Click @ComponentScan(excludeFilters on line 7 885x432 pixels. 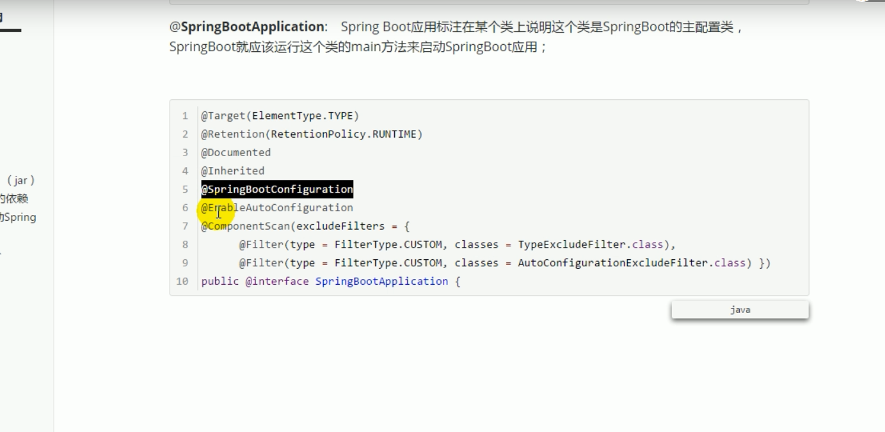click(293, 226)
